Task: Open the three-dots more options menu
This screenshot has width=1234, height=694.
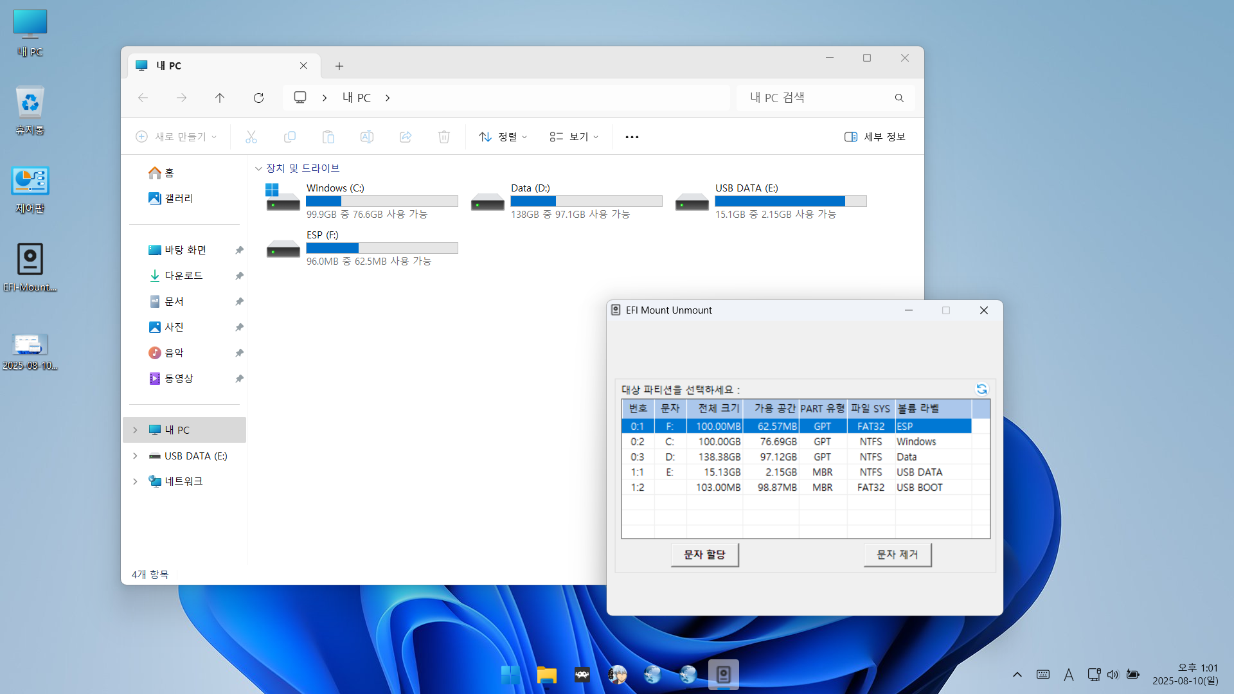Action: [632, 137]
